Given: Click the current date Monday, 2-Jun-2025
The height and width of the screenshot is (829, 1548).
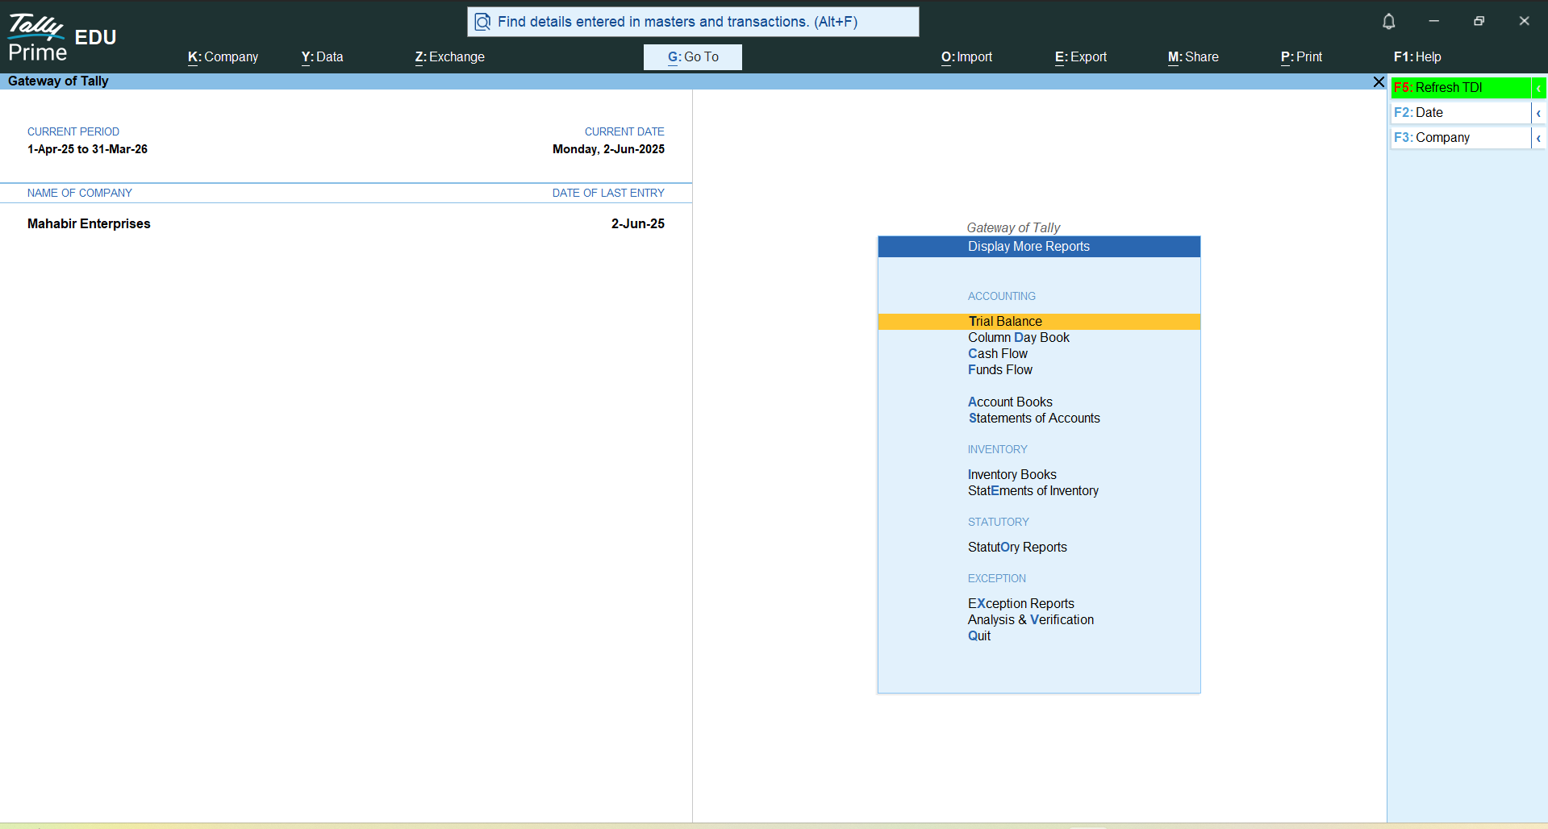Looking at the screenshot, I should 608,149.
